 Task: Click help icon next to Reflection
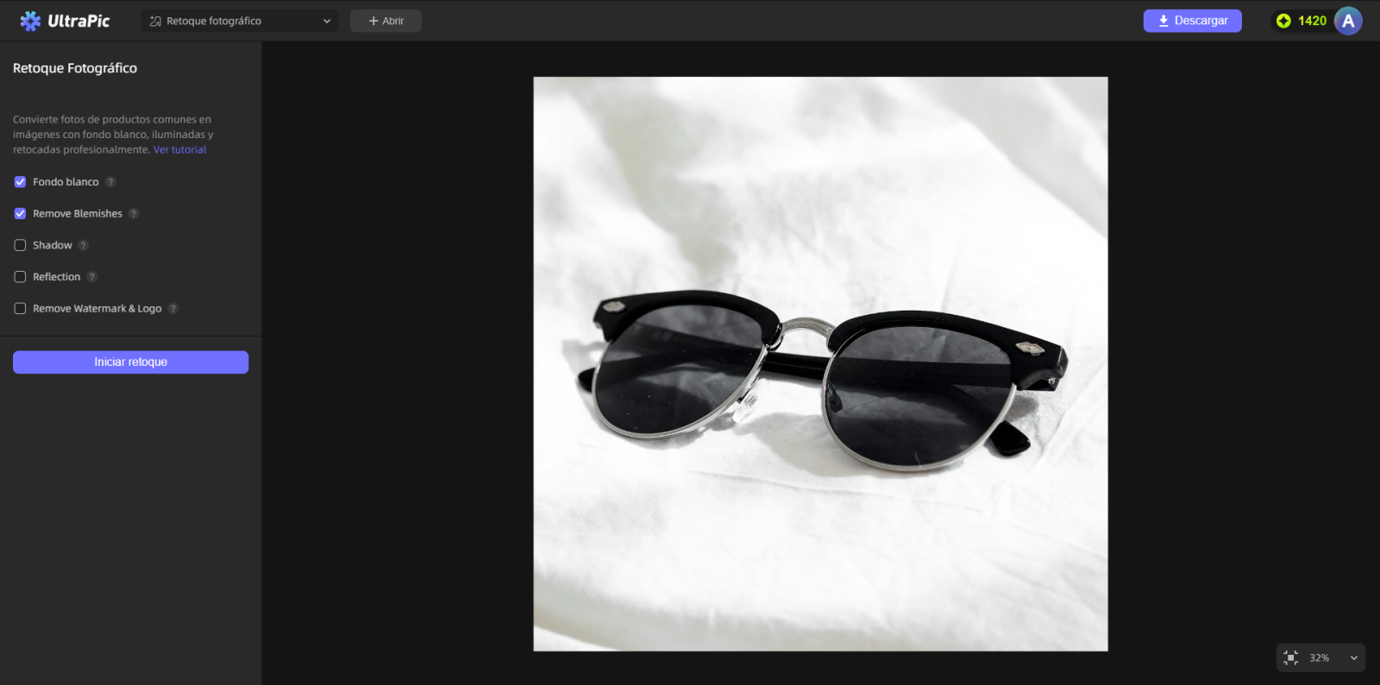point(92,277)
